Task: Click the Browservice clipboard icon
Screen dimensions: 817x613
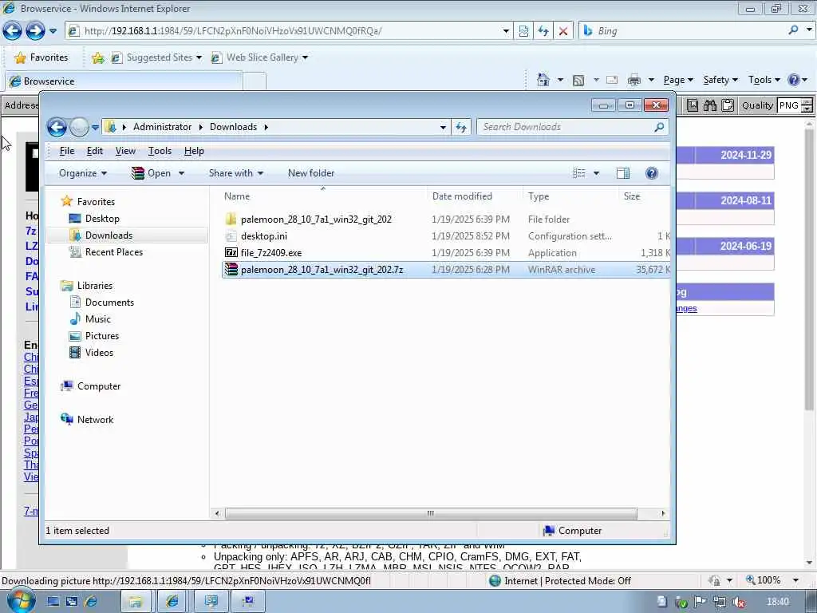Action: click(728, 105)
